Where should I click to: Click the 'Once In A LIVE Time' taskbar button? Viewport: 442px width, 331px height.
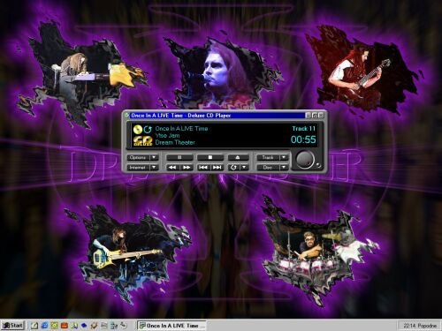point(172,326)
